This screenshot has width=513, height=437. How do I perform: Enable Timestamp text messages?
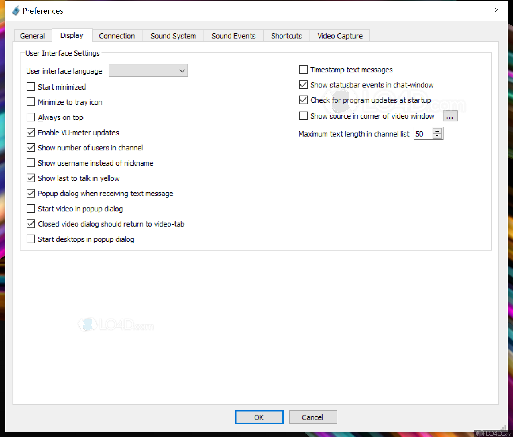point(303,69)
